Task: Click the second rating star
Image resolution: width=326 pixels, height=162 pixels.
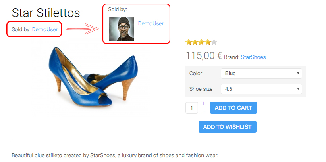Action: 195,42
